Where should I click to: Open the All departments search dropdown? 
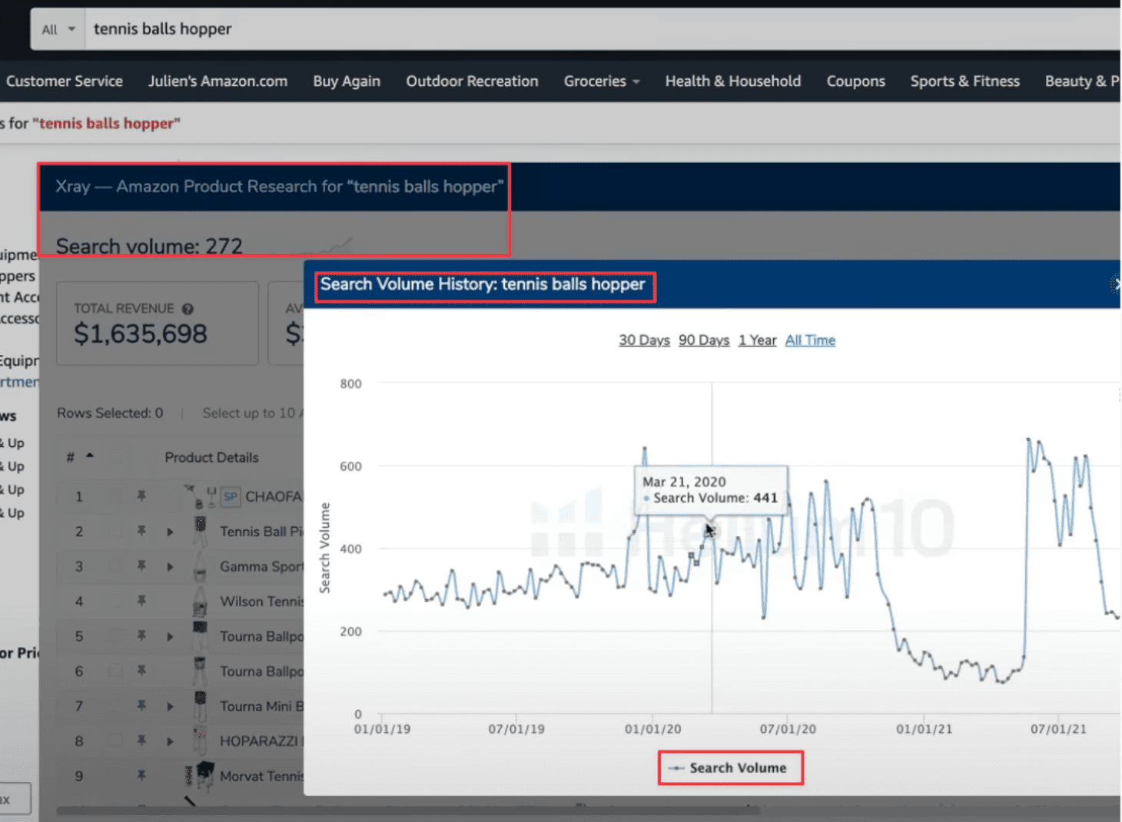[58, 29]
